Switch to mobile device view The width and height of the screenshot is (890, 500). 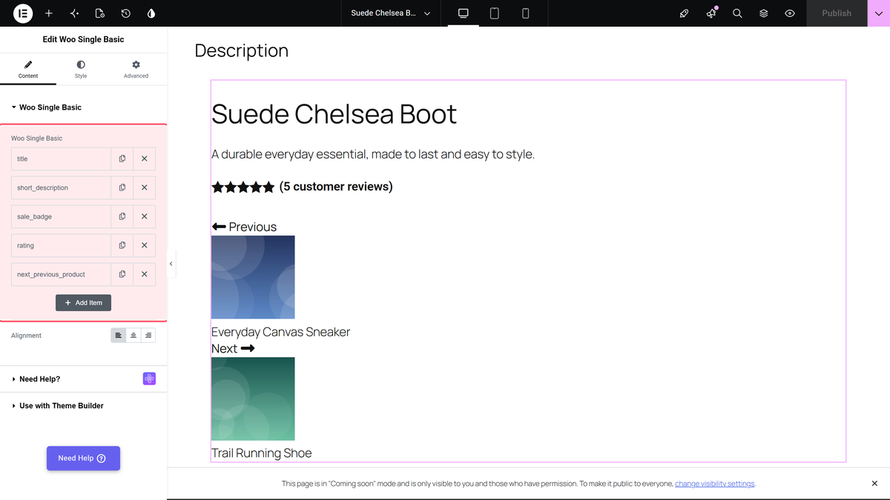pyautogui.click(x=526, y=13)
